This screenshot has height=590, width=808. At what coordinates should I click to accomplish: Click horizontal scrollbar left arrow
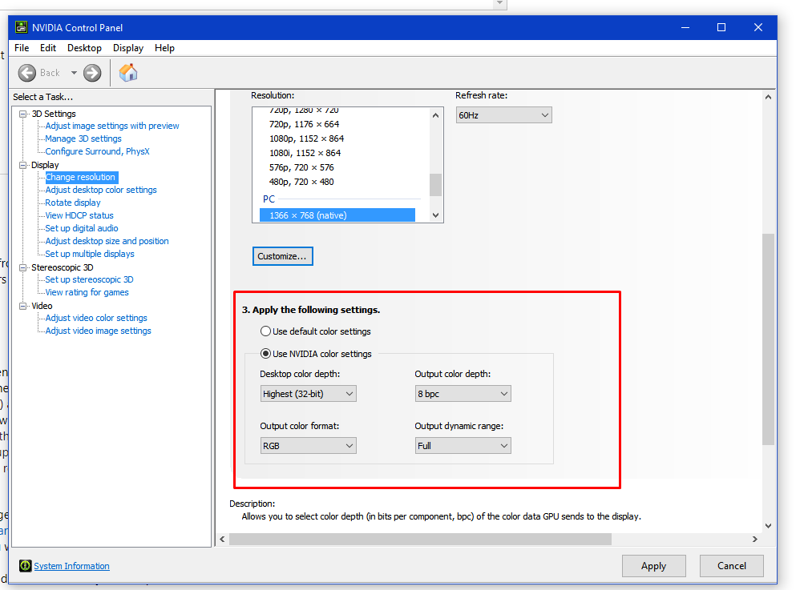222,539
